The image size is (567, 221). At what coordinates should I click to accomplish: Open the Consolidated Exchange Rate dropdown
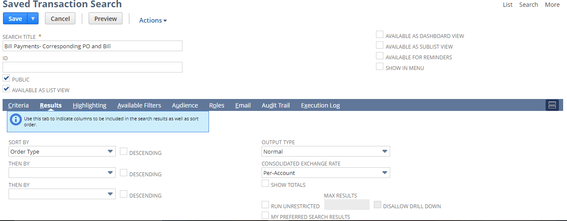(326, 173)
